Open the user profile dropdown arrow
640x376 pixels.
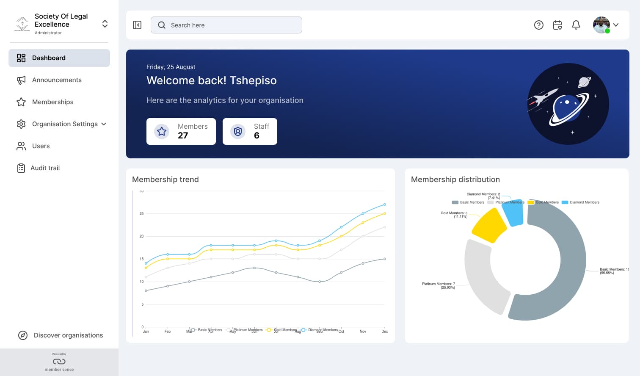(616, 25)
